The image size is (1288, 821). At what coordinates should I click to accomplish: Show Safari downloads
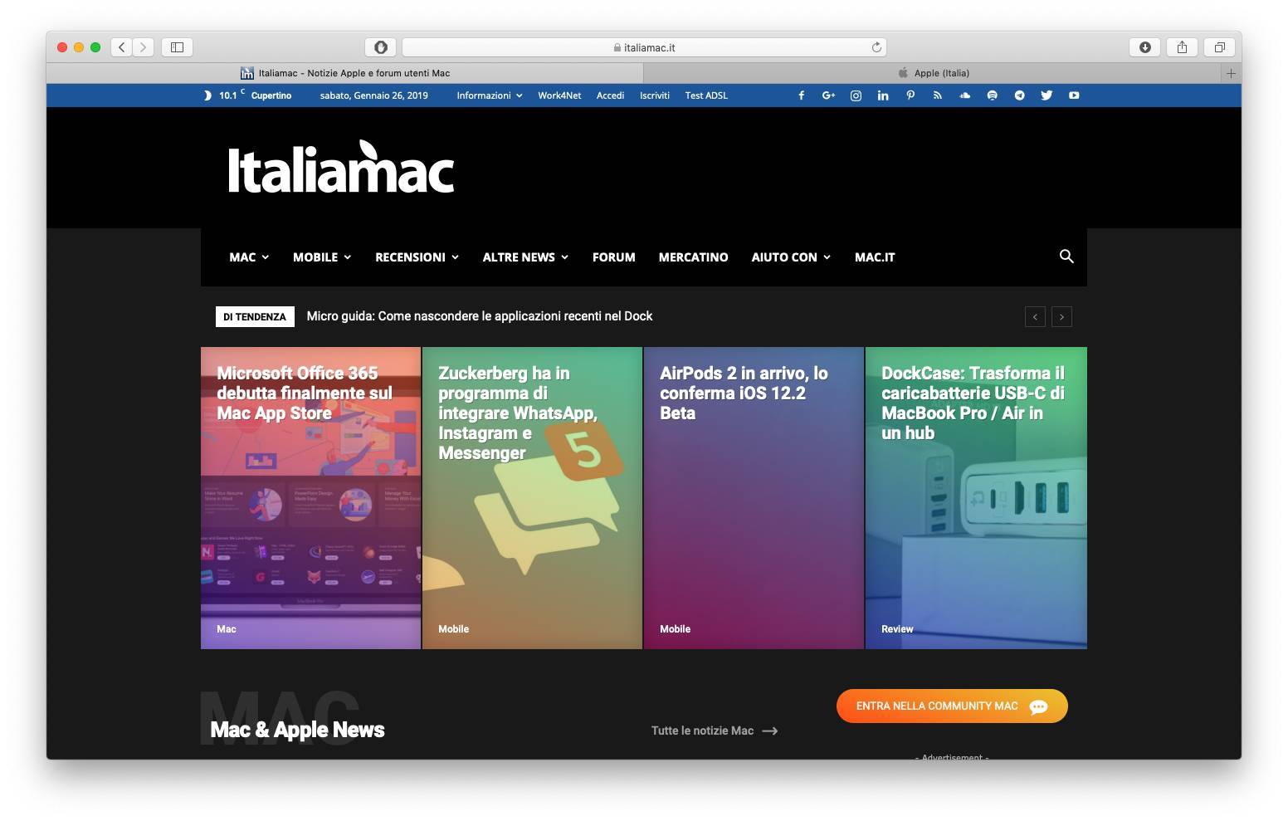coord(1144,47)
